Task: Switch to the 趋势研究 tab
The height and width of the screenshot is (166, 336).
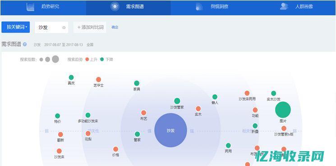Action: click(x=43, y=6)
